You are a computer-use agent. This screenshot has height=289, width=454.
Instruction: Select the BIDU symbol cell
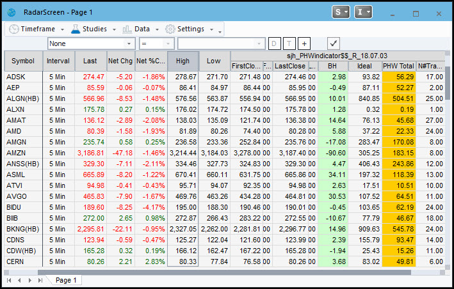(x=23, y=208)
